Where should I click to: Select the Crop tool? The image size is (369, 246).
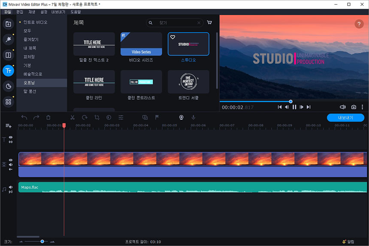click(x=97, y=117)
